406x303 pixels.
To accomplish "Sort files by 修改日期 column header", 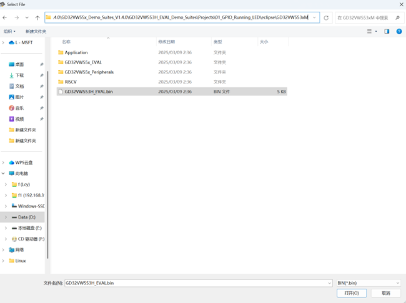I will pos(166,42).
